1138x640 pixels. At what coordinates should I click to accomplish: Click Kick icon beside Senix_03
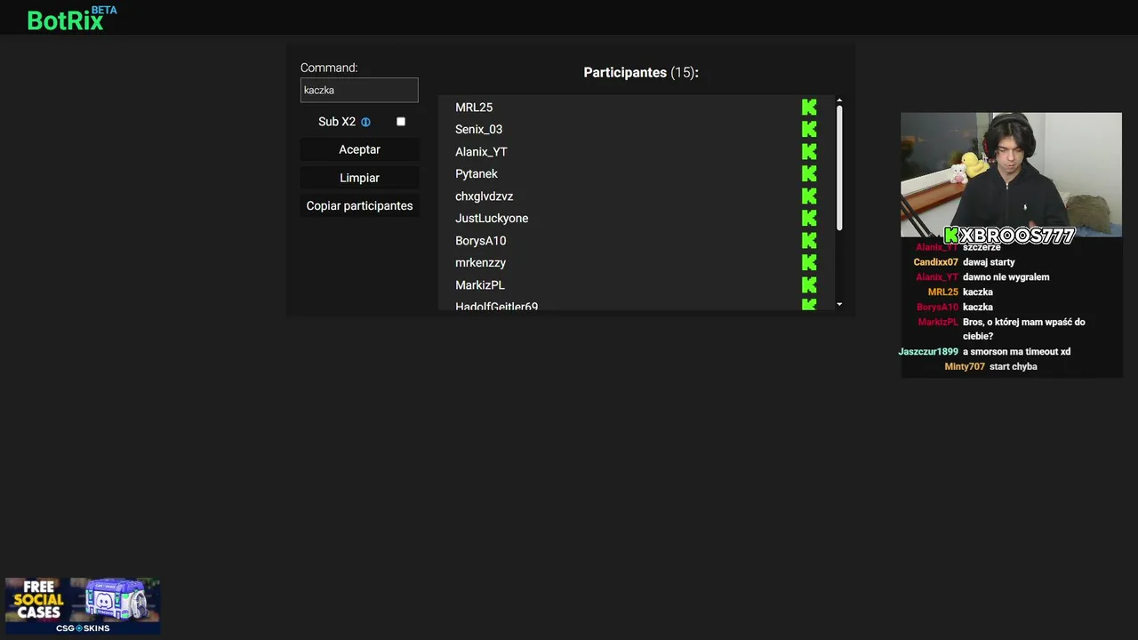point(809,130)
